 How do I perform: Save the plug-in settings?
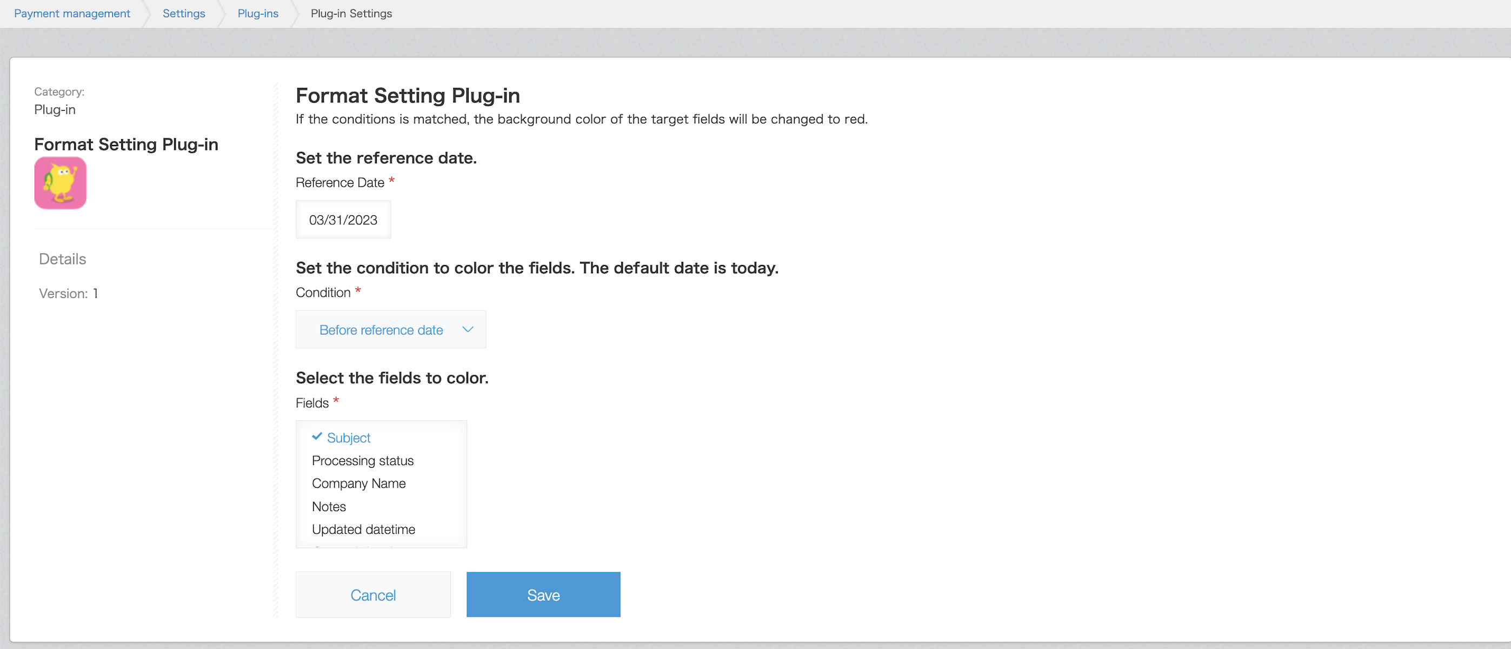(543, 594)
